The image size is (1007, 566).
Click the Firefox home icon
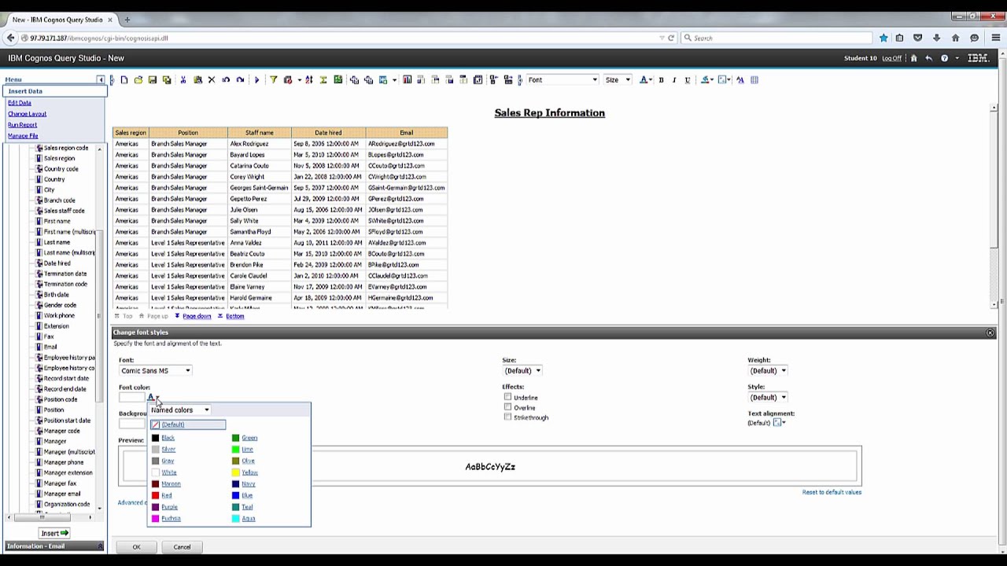point(955,38)
